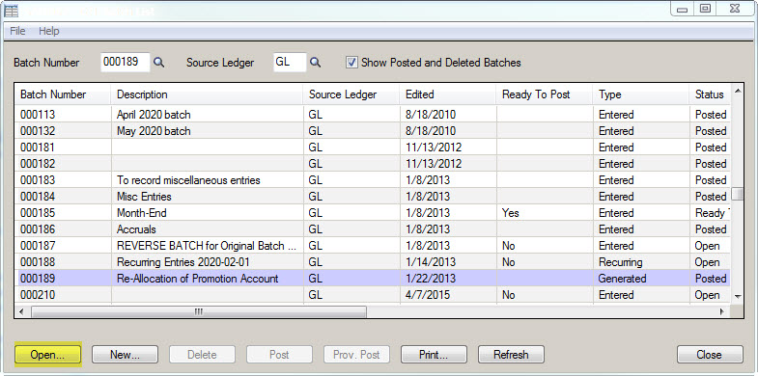Select batch number 000182

point(38,164)
